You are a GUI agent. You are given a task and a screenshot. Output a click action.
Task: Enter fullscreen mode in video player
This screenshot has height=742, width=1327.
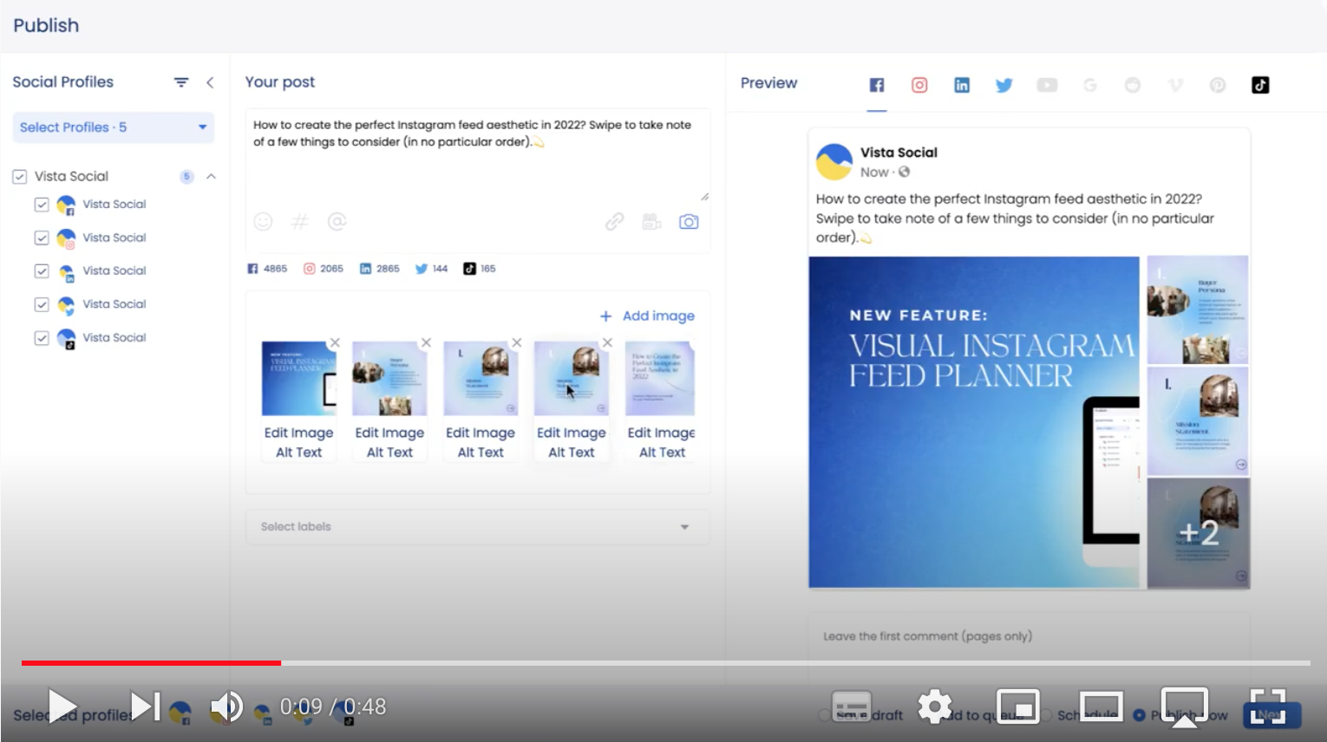[x=1267, y=707]
